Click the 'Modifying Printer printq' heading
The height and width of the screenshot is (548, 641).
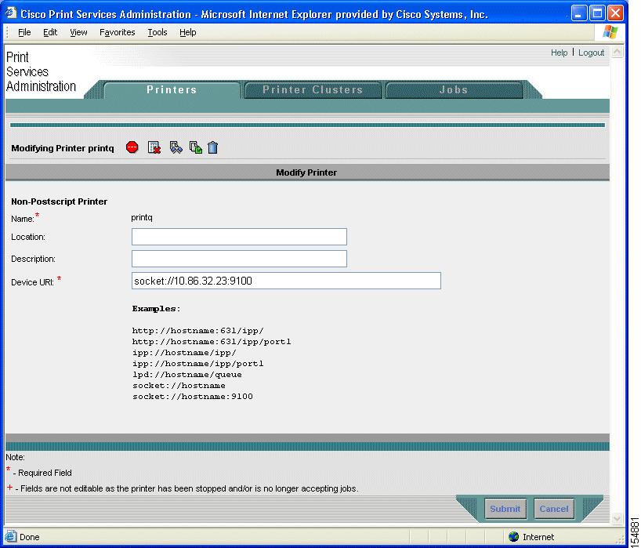tap(63, 148)
